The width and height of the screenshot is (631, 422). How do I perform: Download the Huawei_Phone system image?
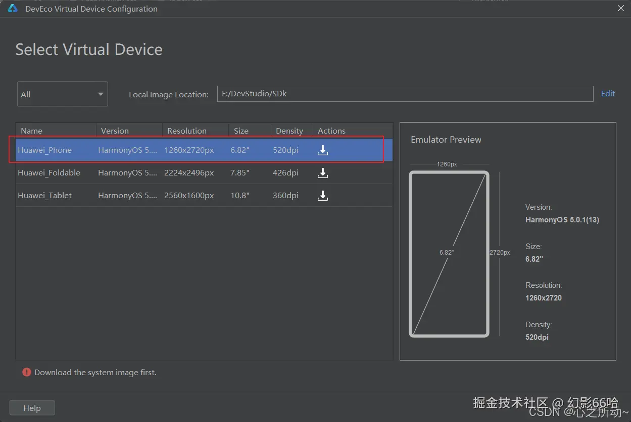pos(323,150)
